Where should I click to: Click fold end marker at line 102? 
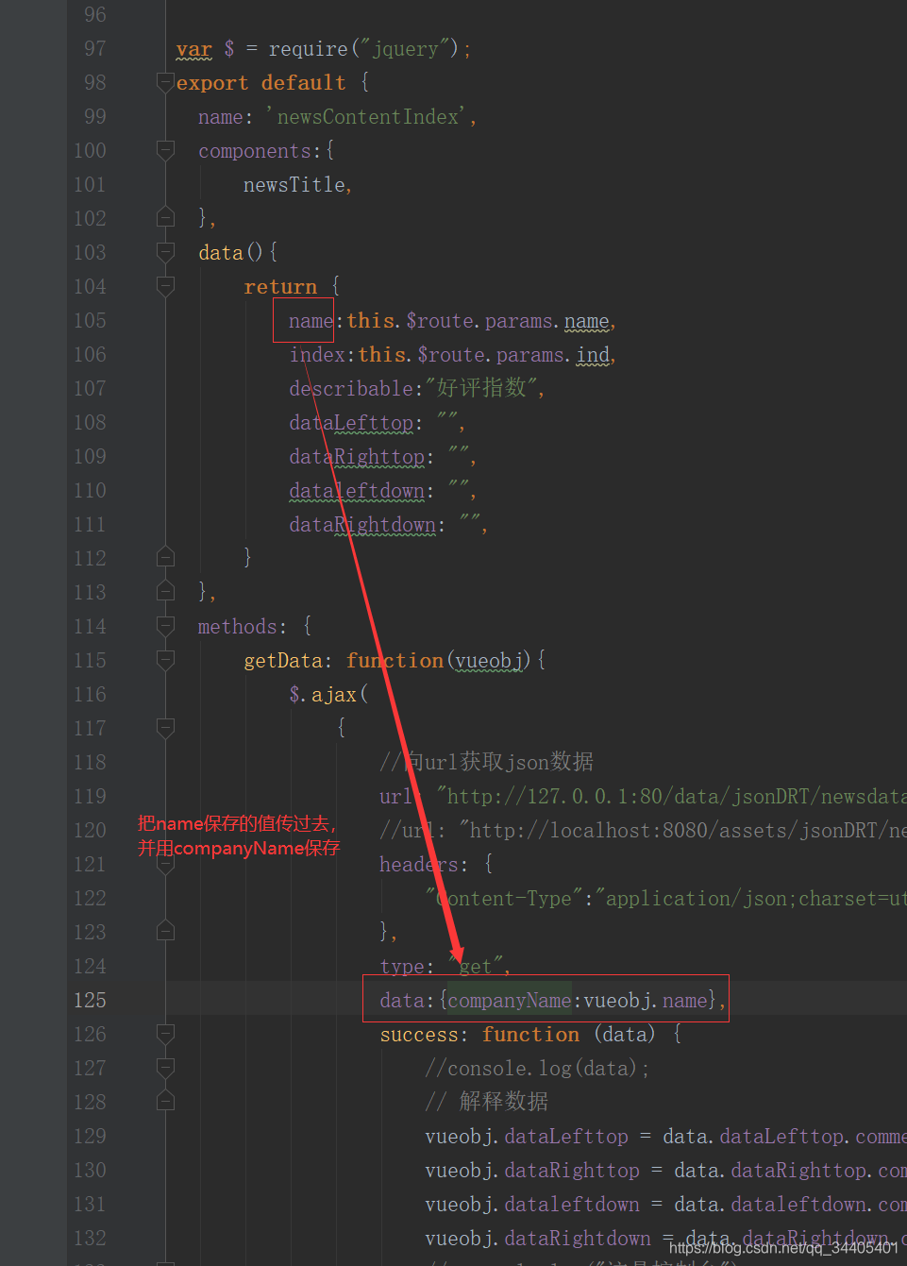[165, 218]
